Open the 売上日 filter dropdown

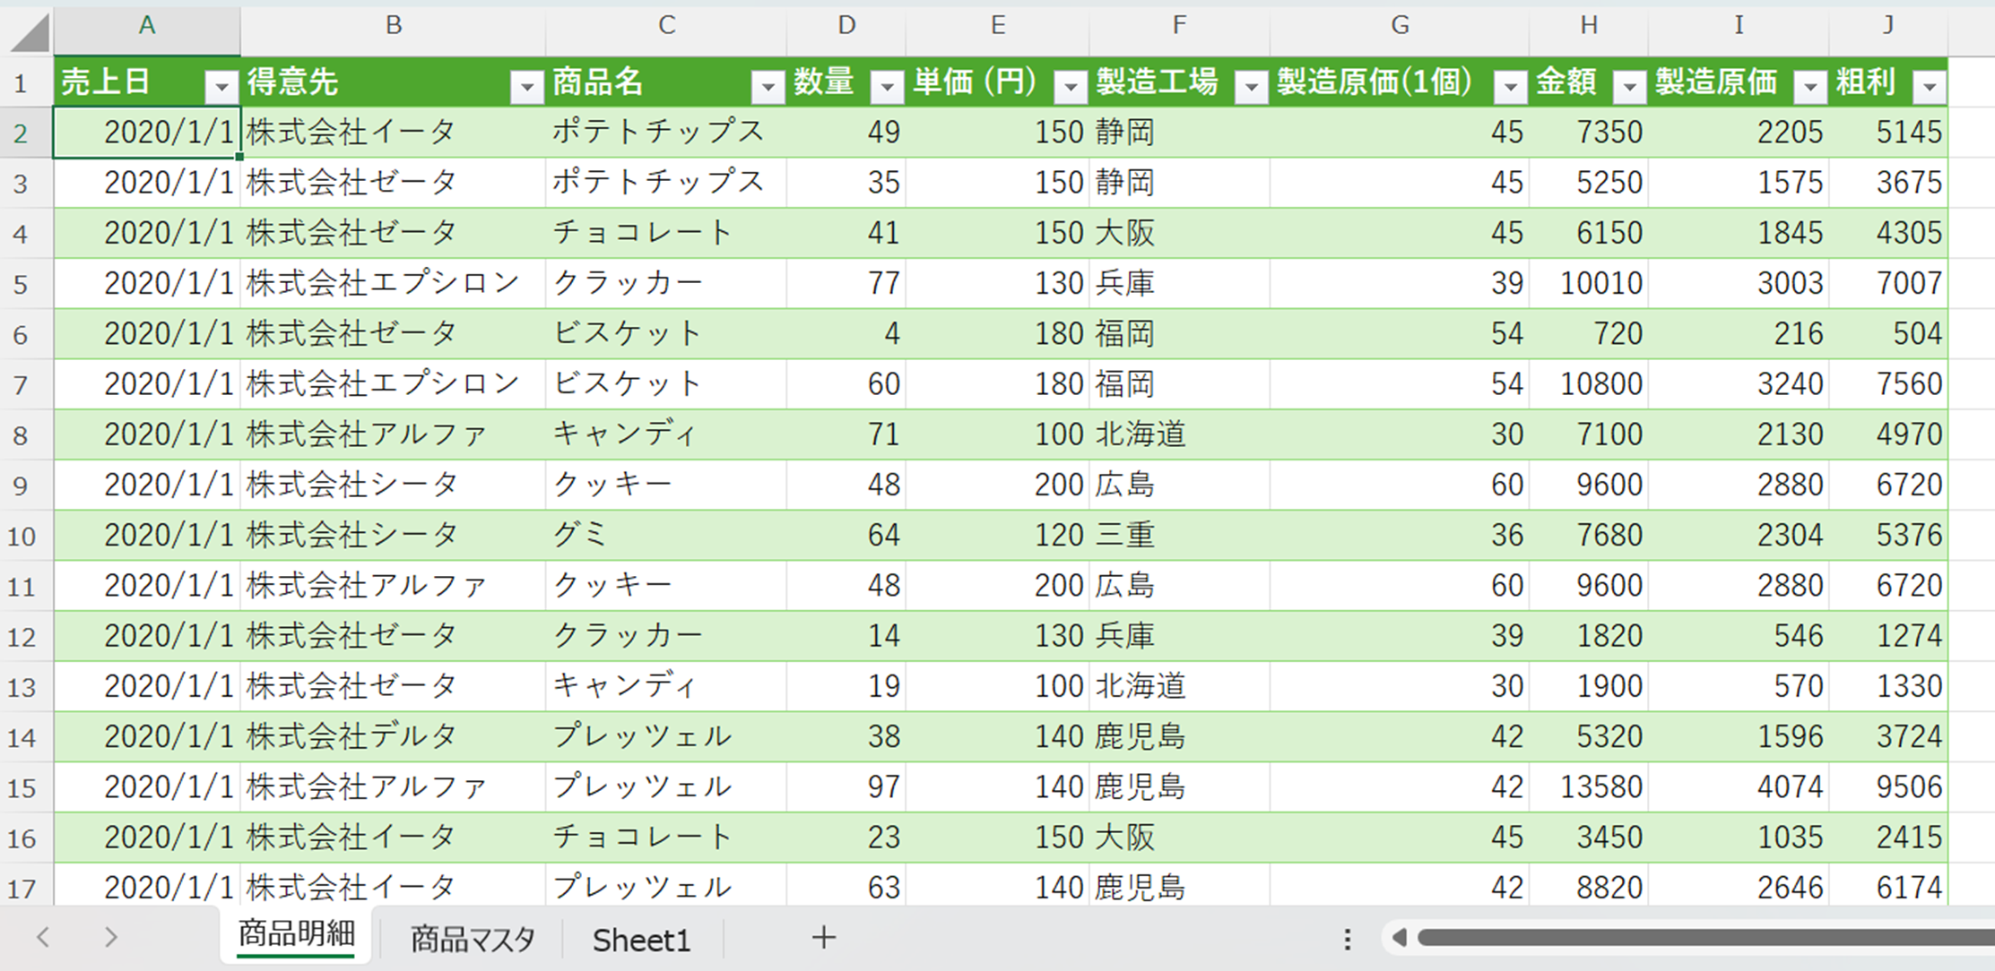(x=221, y=86)
